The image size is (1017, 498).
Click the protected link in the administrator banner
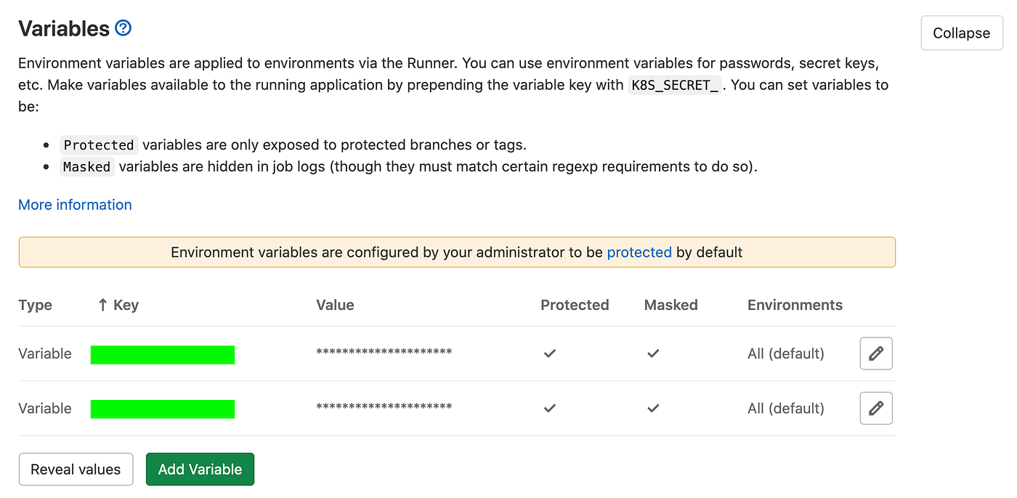tap(639, 252)
